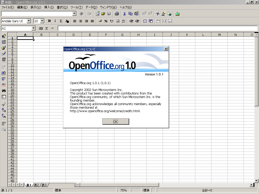Open the 編集(E) menu

[22, 7]
